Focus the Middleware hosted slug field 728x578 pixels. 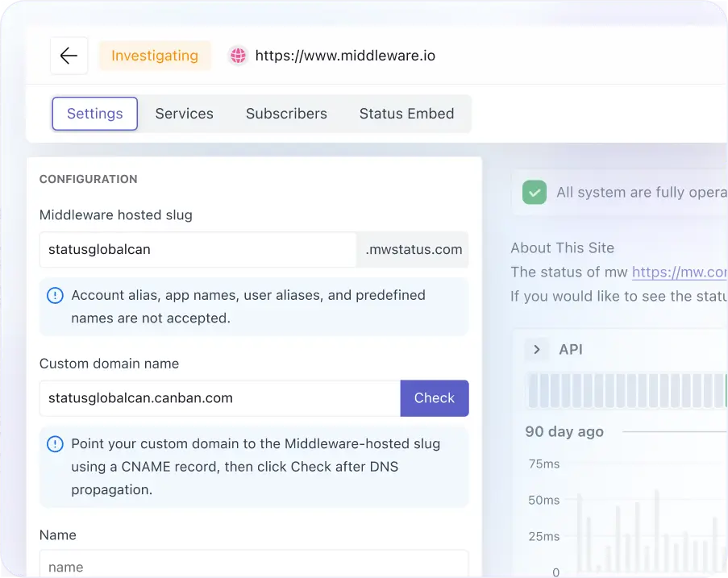tap(198, 250)
